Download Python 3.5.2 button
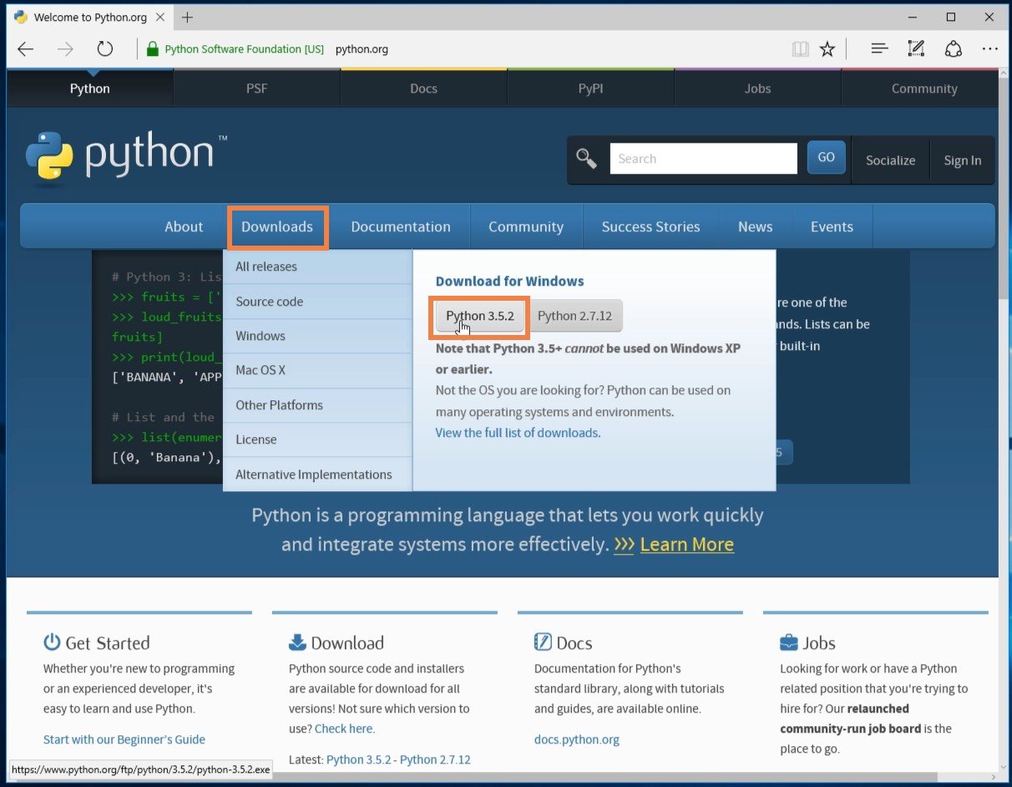Image resolution: width=1012 pixels, height=787 pixels. pos(480,316)
